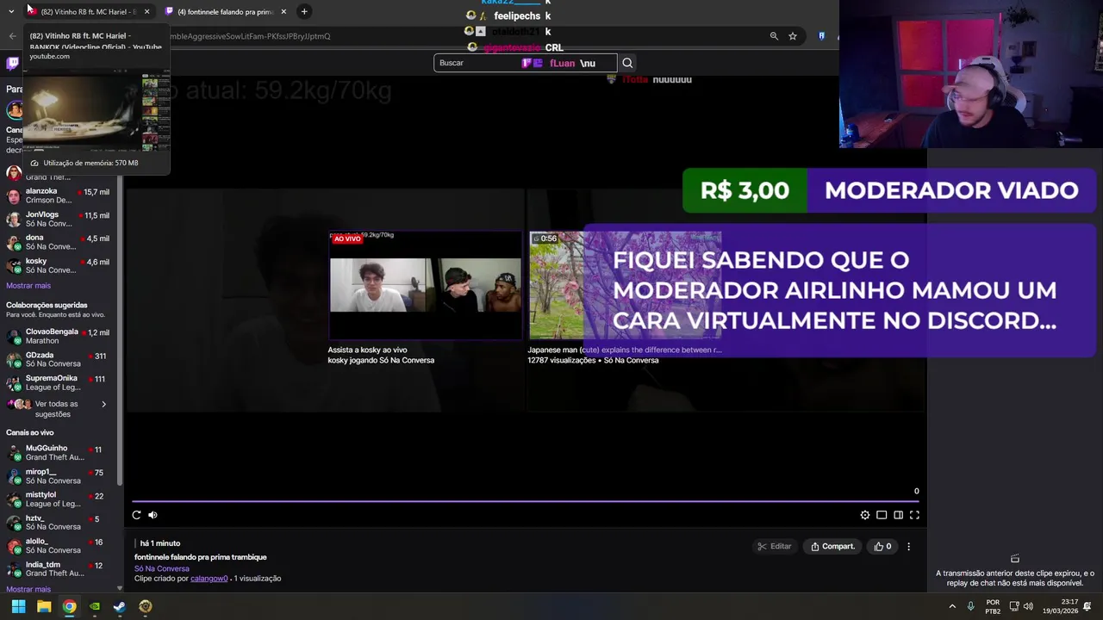Open kosky channel in sidebar

pyautogui.click(x=60, y=265)
